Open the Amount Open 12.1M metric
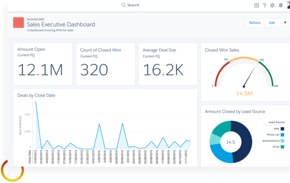 tap(40, 70)
